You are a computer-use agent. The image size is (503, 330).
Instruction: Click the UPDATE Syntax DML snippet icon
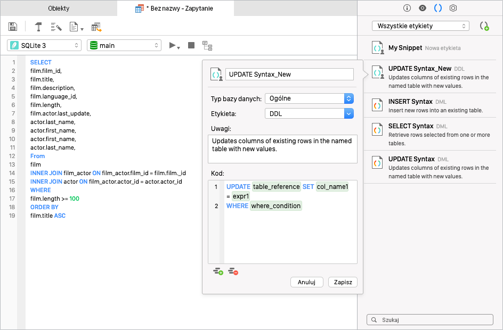377,162
